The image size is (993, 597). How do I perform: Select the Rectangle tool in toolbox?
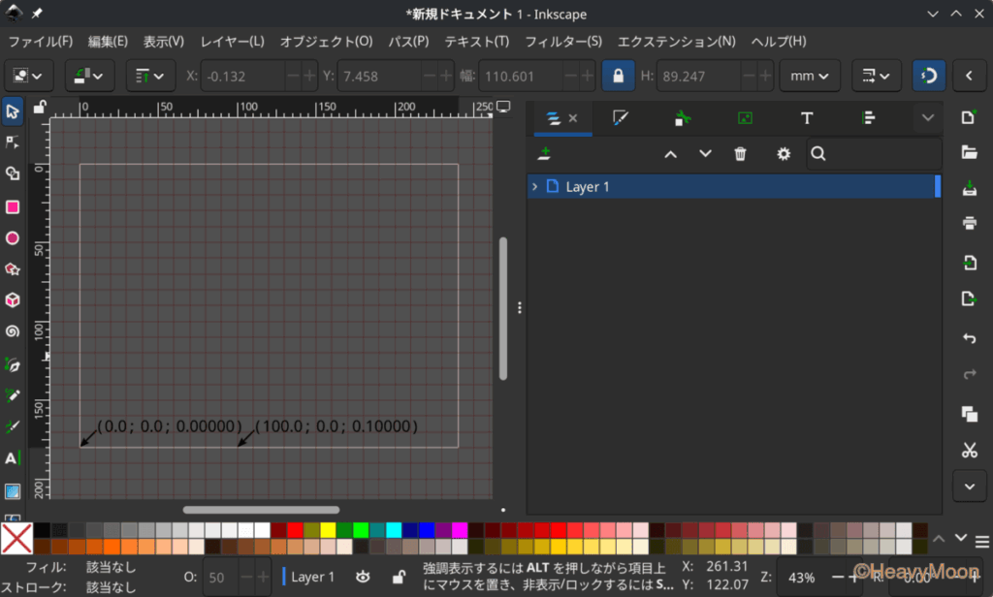click(x=13, y=206)
